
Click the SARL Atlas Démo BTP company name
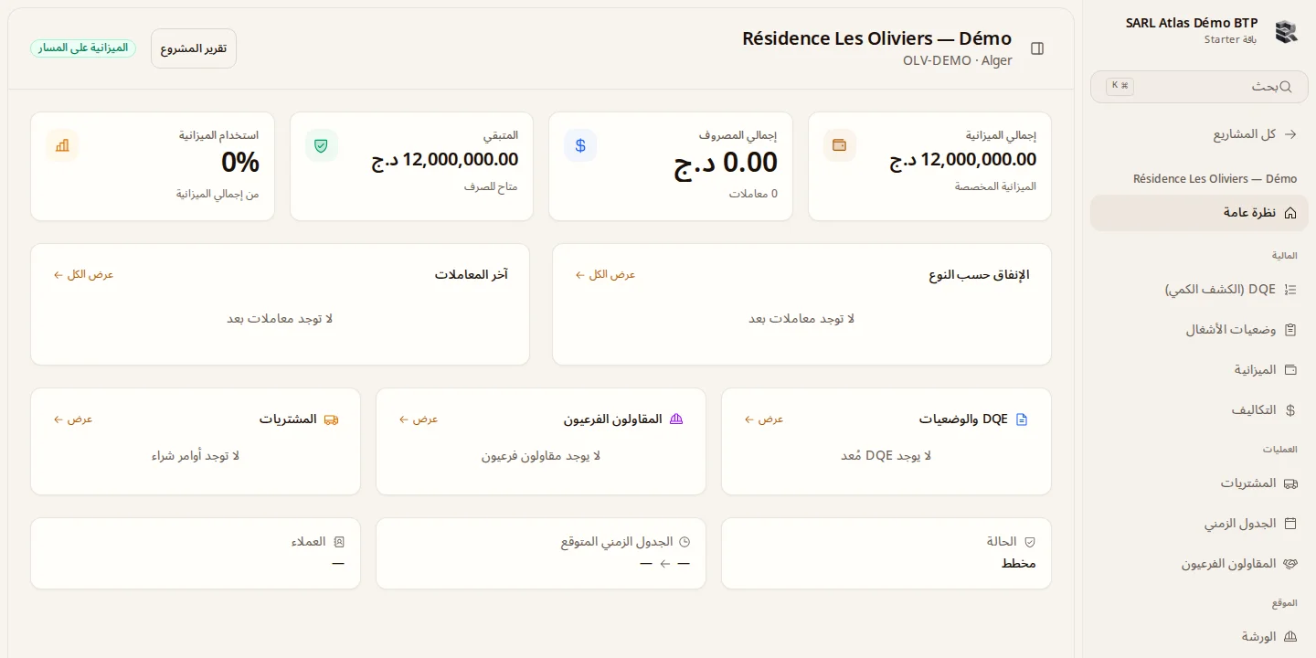(1192, 23)
